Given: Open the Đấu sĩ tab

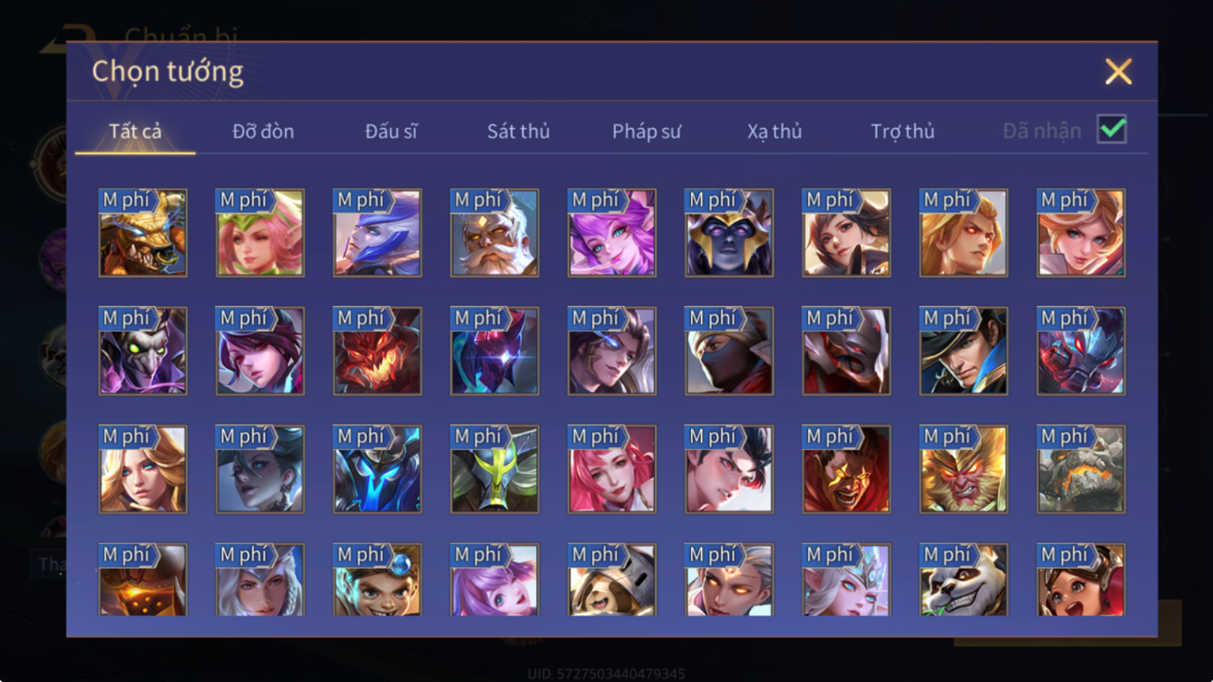Looking at the screenshot, I should (391, 131).
